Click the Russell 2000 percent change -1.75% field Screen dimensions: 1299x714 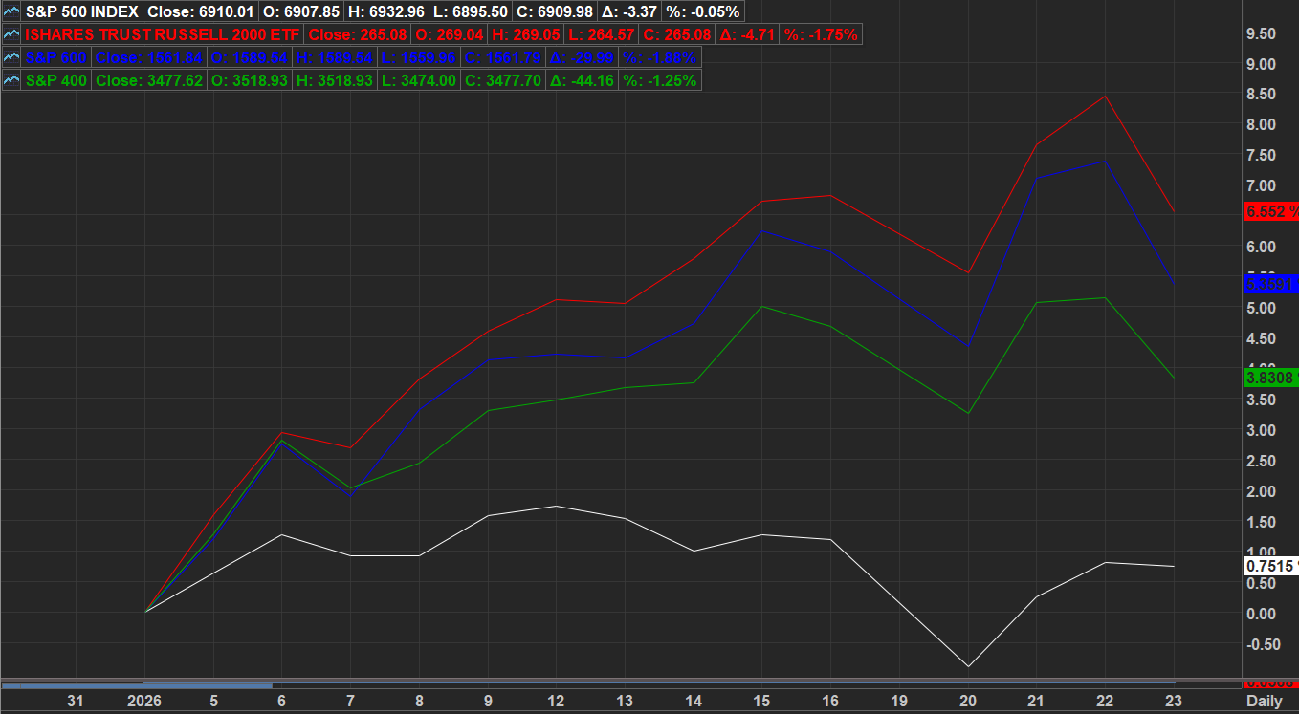(x=821, y=35)
